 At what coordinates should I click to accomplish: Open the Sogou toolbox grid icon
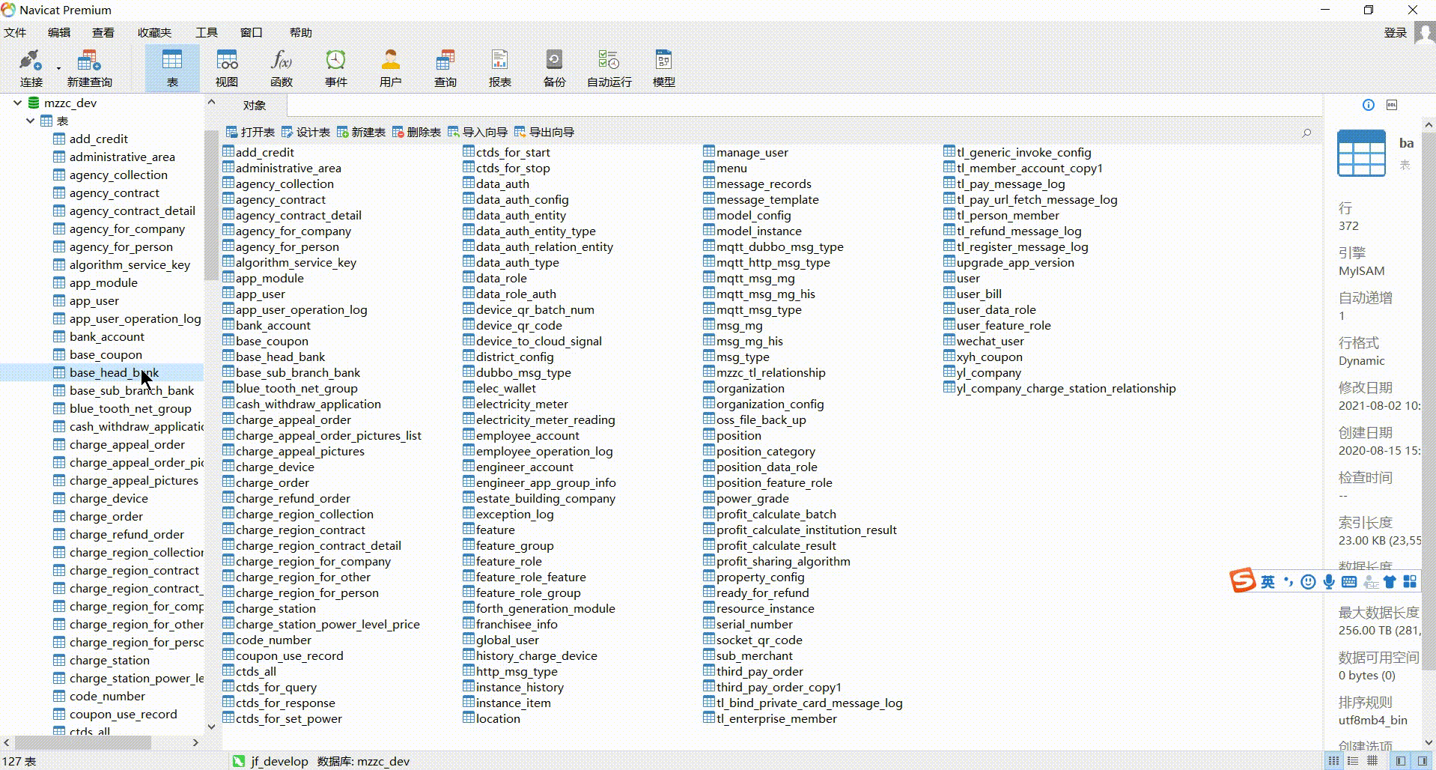[x=1410, y=582]
